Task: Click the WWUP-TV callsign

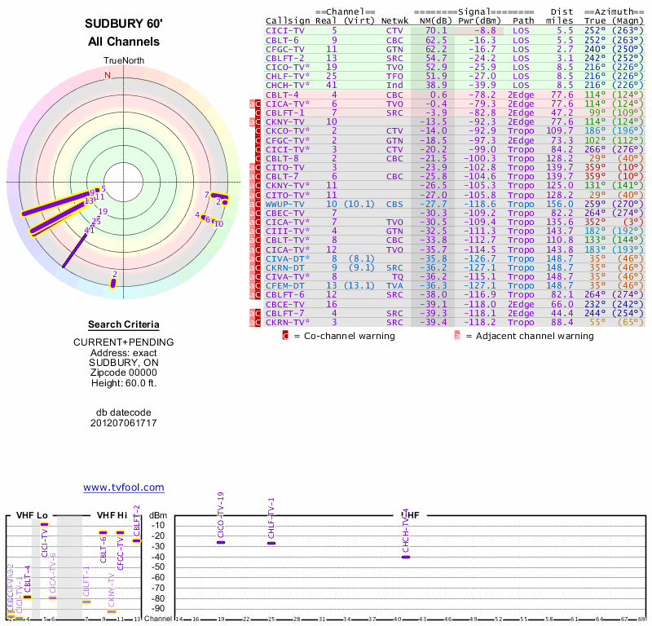Action: click(x=284, y=205)
